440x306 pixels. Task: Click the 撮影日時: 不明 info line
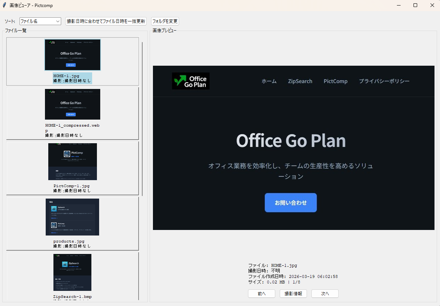[264, 271]
